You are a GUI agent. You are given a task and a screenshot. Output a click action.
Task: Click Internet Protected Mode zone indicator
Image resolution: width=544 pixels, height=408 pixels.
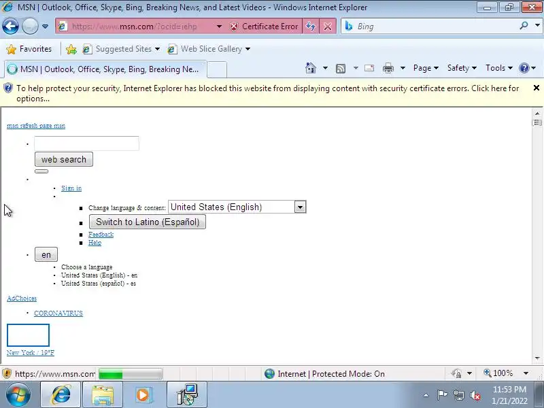point(325,373)
